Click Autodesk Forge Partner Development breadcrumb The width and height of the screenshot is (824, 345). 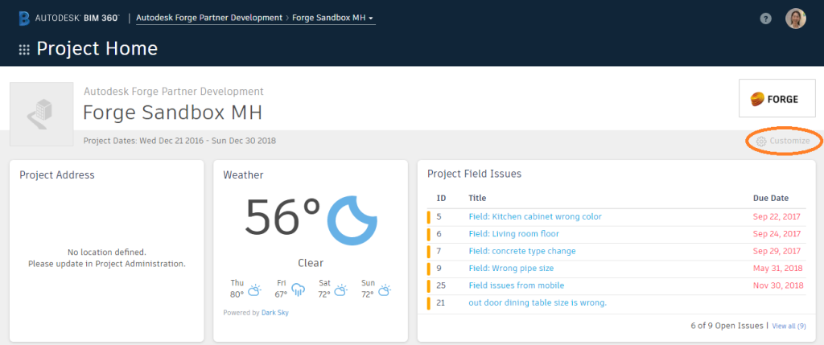click(x=209, y=18)
